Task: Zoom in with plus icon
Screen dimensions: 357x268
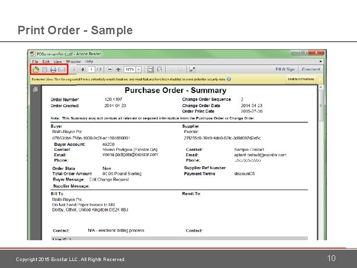Action: point(119,69)
